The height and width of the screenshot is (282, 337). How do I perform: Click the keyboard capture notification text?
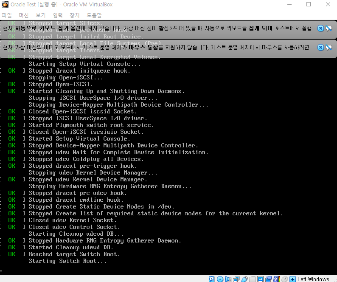click(x=157, y=28)
